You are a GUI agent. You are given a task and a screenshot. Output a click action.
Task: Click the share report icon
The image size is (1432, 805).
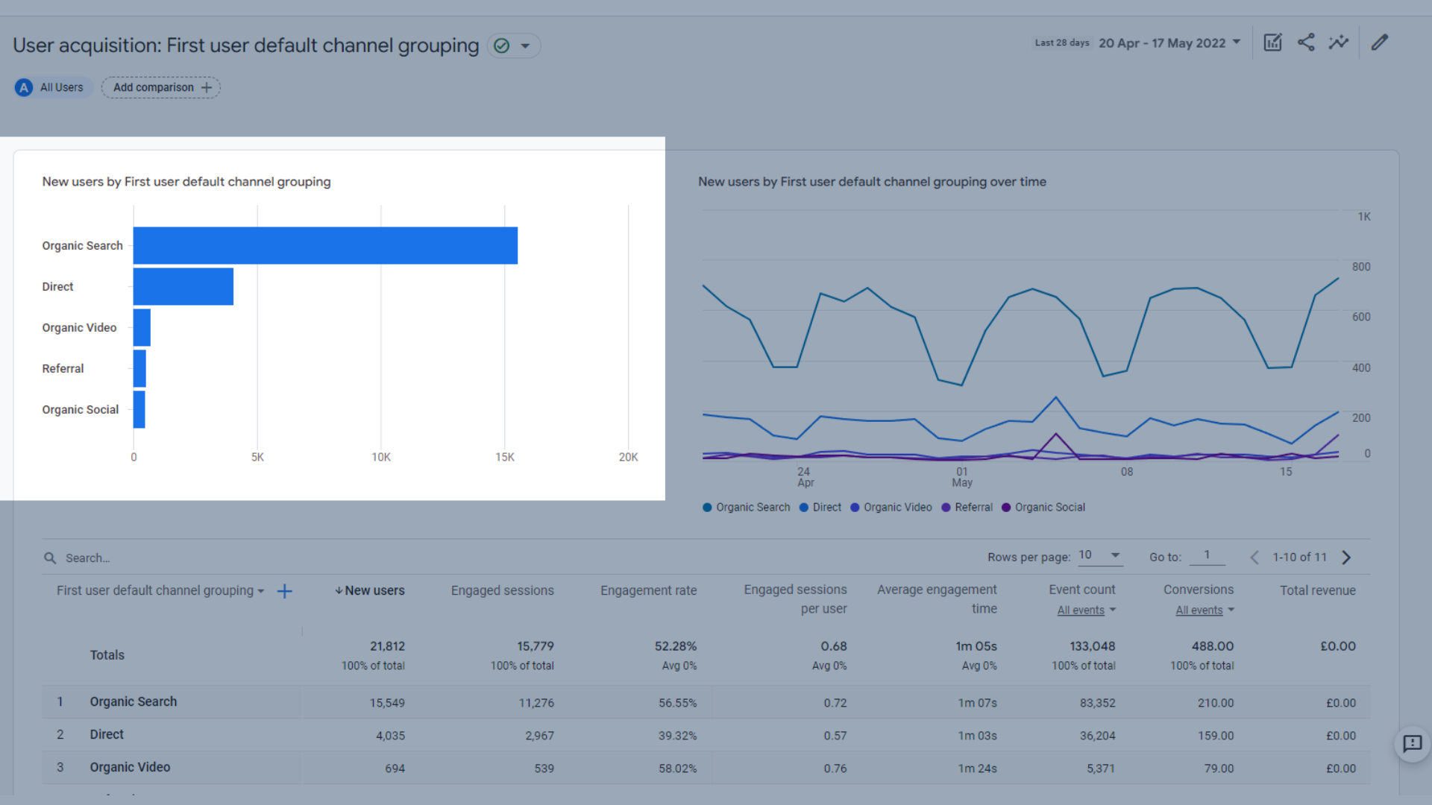1306,42
